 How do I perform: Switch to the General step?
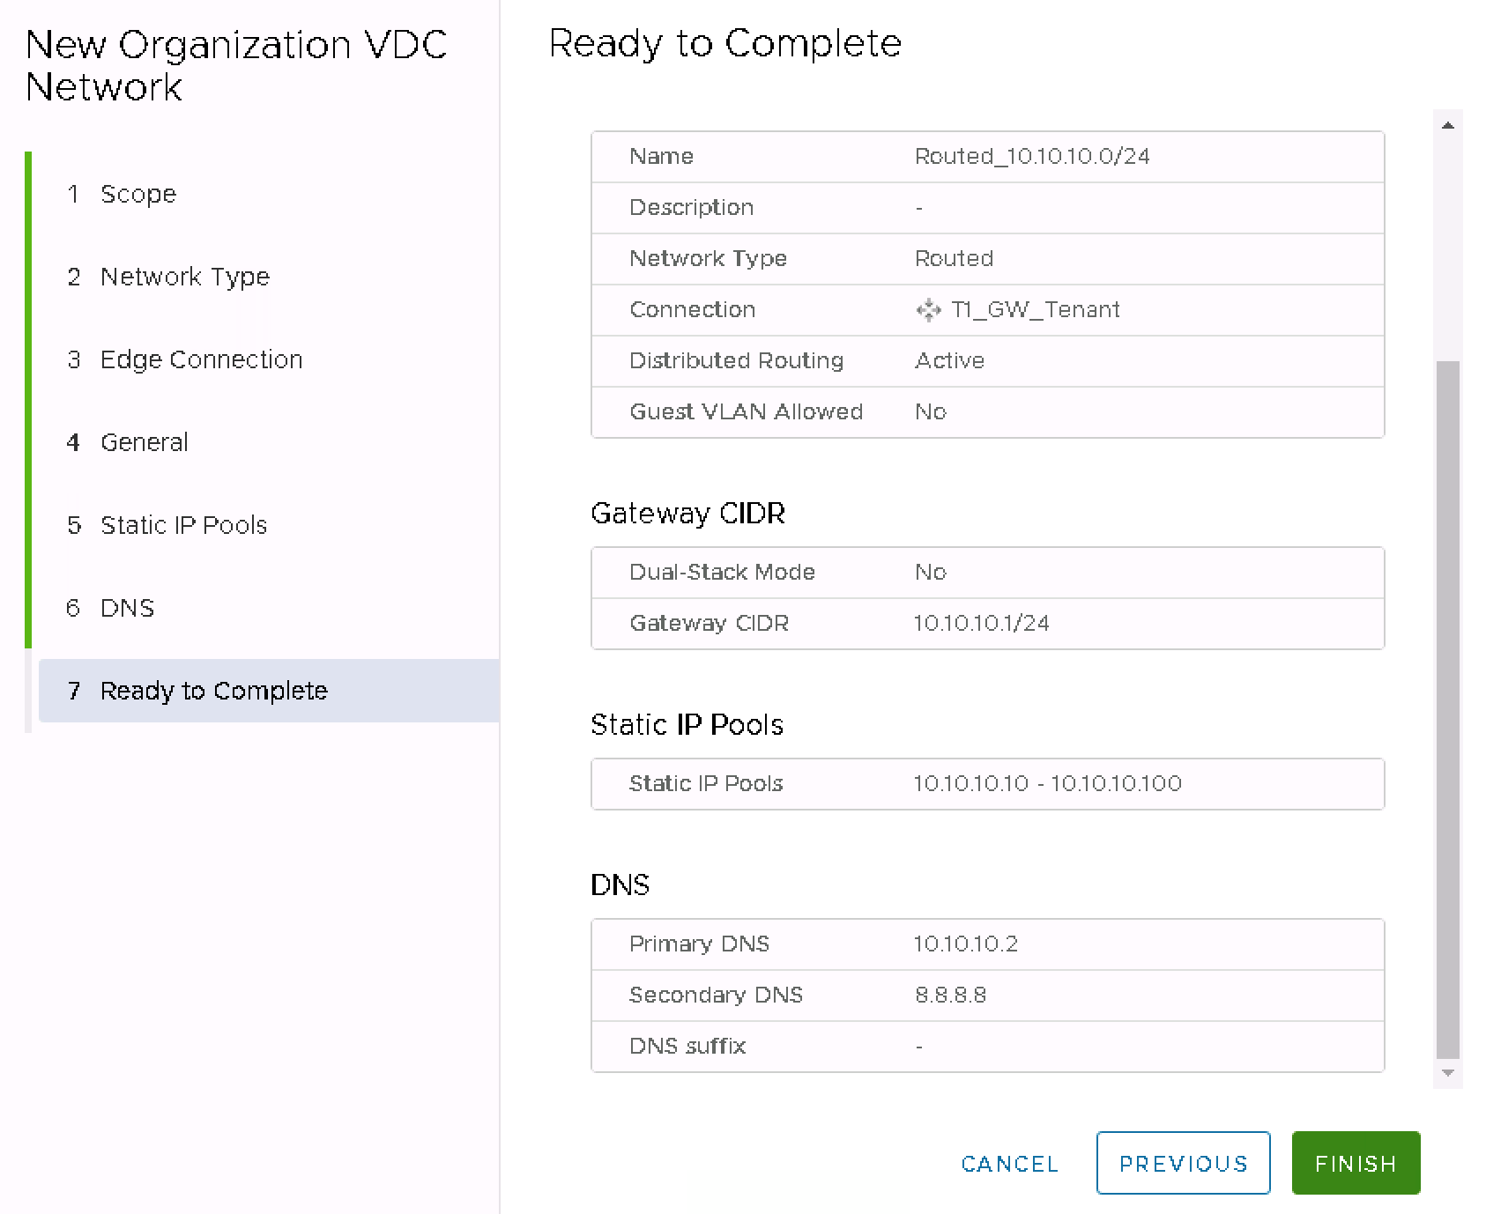(144, 442)
